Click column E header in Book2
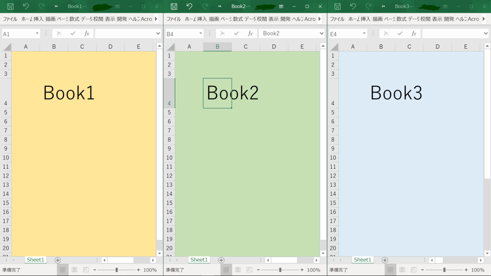 coord(302,47)
